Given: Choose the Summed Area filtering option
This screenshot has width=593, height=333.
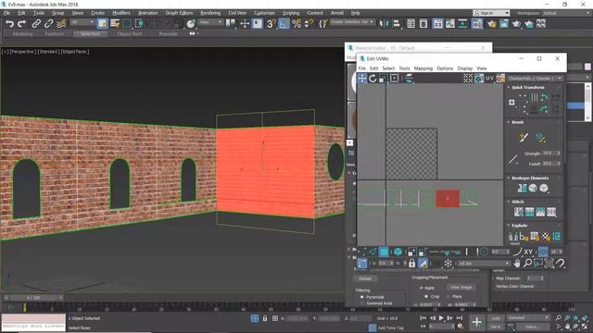Looking at the screenshot, I should [x=362, y=303].
